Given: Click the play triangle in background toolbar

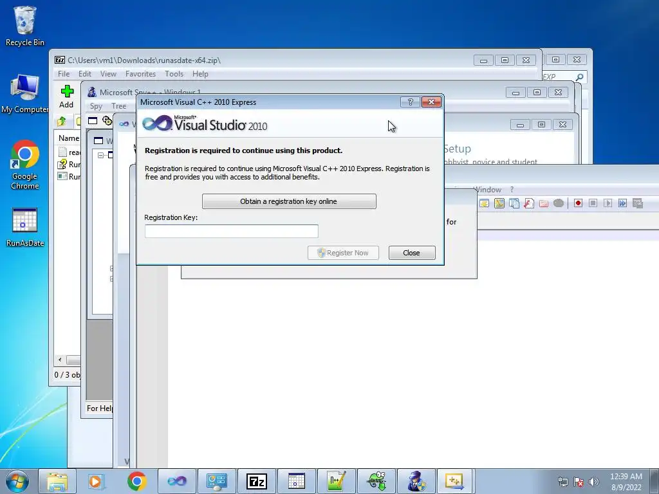Looking at the screenshot, I should (608, 203).
